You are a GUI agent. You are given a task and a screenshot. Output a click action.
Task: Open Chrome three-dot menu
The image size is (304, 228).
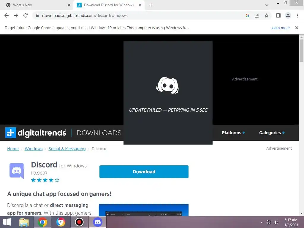(x=297, y=15)
